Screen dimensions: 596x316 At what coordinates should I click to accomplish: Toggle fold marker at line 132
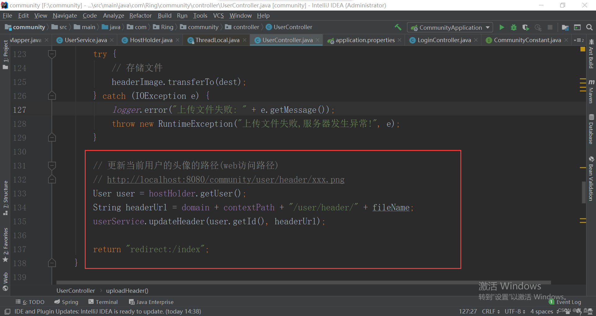[x=52, y=179]
